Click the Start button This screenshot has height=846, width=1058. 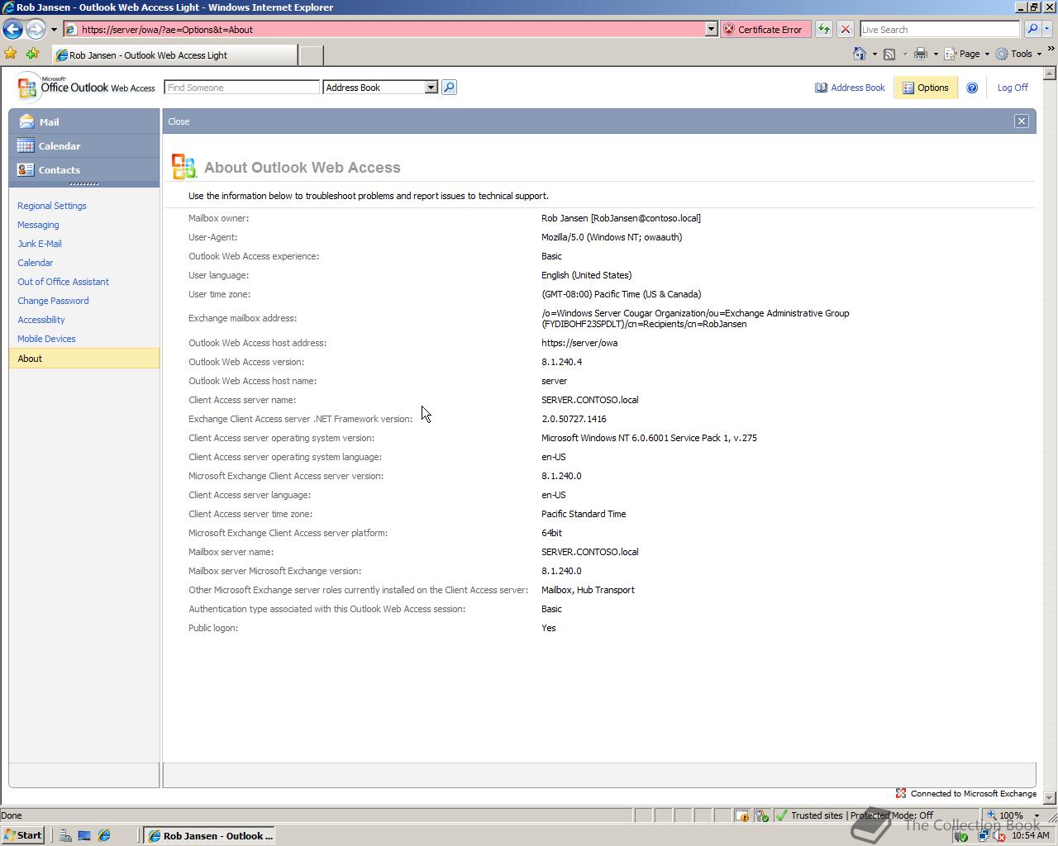[23, 835]
